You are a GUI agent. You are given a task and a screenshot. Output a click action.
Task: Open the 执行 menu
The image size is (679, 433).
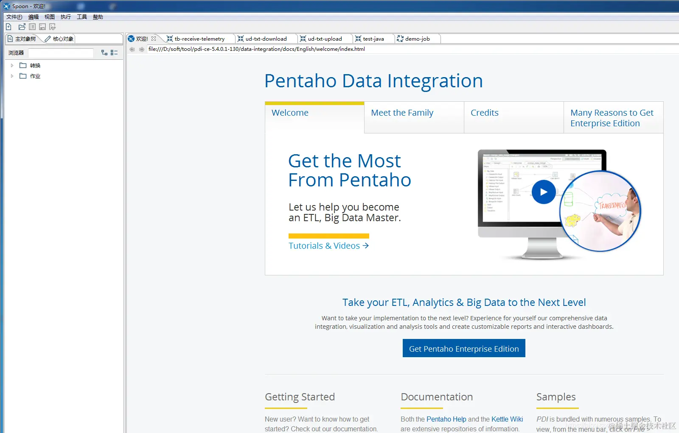(x=66, y=17)
